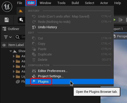Collapse the top level tree item
Image resolution: width=127 pixels, height=103 pixels.
coord(11,51)
